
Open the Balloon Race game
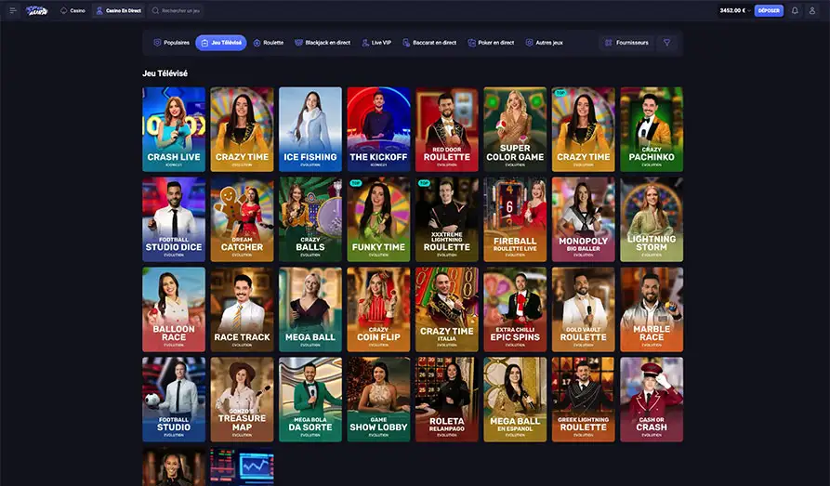tap(174, 309)
